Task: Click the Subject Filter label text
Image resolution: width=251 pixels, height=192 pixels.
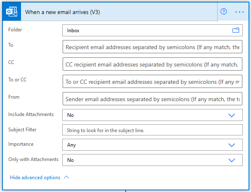Action: (22, 130)
